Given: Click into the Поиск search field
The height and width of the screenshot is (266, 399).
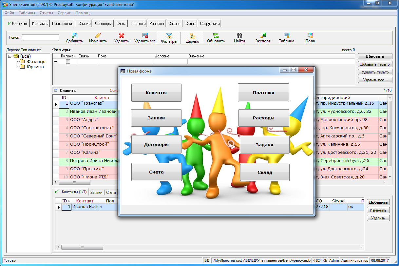Looking at the screenshot, I should pyautogui.click(x=40, y=37).
